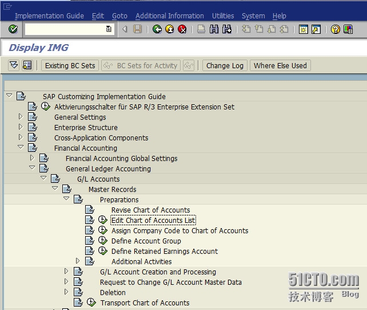This screenshot has width=367, height=310.
Task: Collapse the Master Records node
Action: pyautogui.click(x=55, y=189)
